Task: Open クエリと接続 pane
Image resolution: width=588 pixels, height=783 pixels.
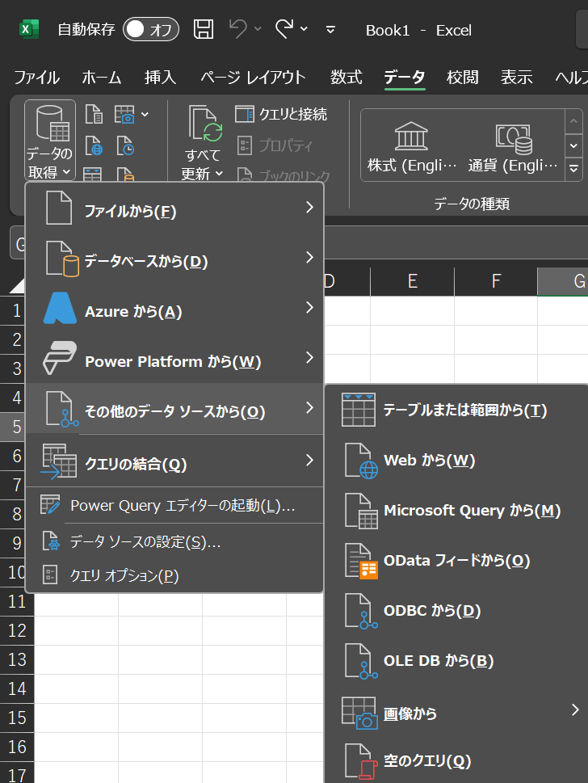Action: [x=281, y=115]
